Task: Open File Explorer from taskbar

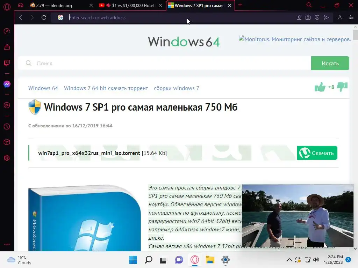Action: (210, 260)
